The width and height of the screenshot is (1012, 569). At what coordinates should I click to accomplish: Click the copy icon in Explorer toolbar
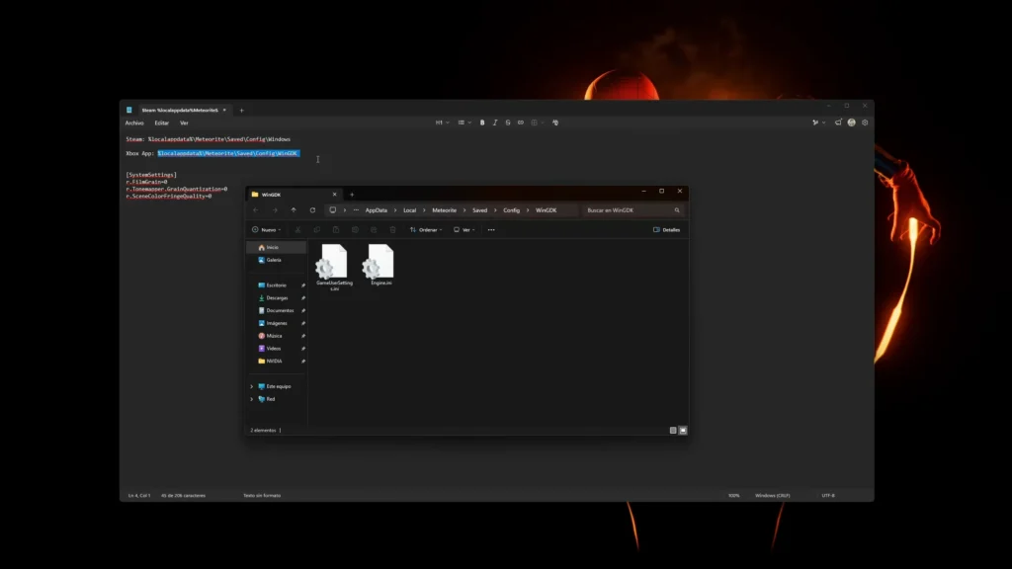coord(317,229)
